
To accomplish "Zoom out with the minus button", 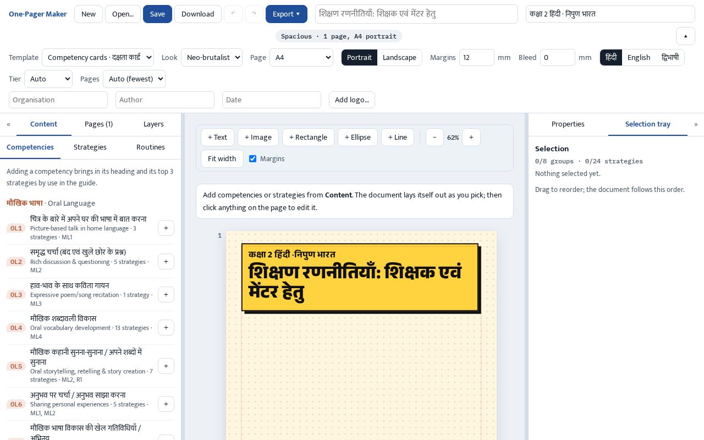I will coord(435,137).
